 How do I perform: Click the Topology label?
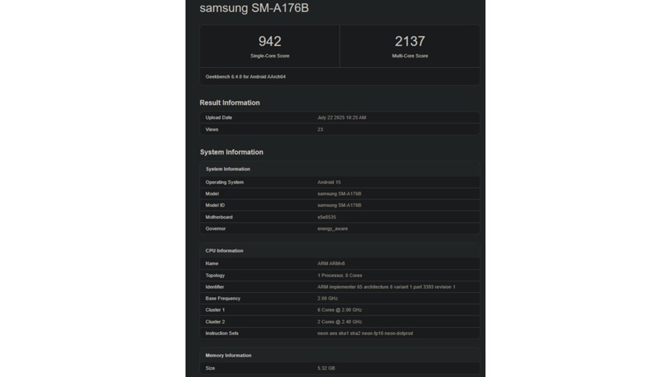[215, 275]
